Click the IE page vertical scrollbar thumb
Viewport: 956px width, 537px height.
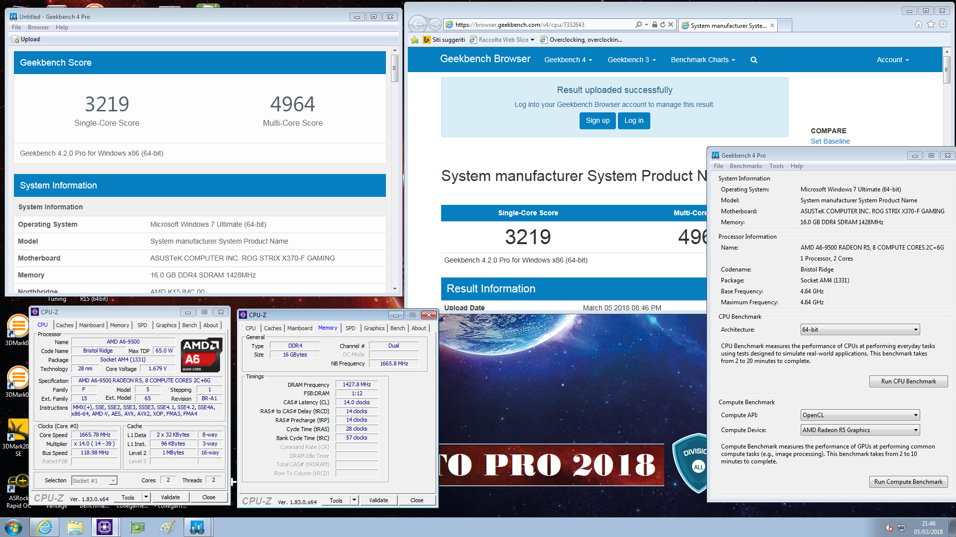pos(947,70)
